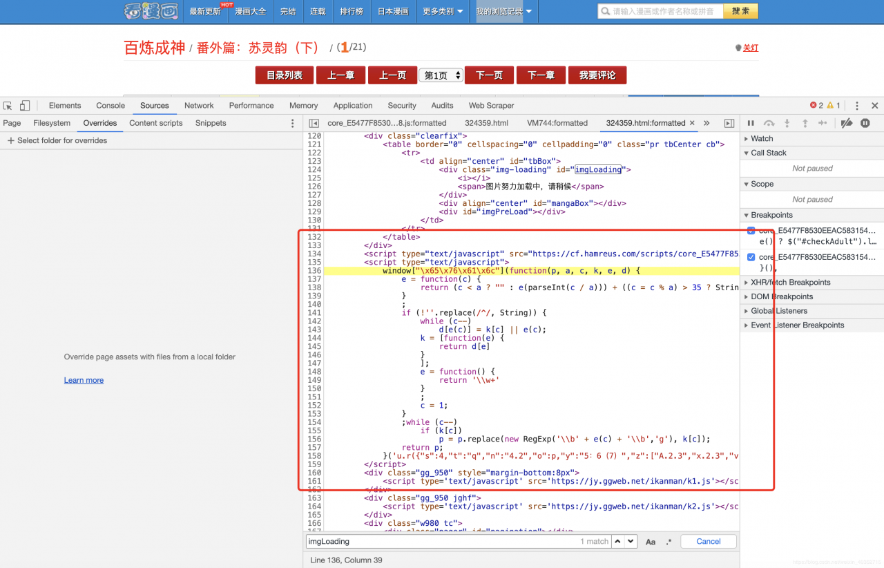
Task: Click the search magnifier icon on the site
Action: point(605,11)
